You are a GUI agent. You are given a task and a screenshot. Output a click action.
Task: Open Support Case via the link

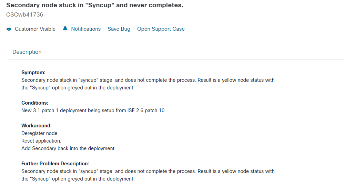(x=161, y=29)
